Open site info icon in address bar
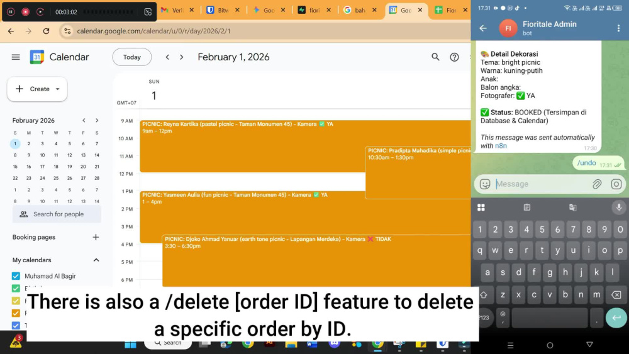Viewport: 629px width, 354px height. coord(67,31)
